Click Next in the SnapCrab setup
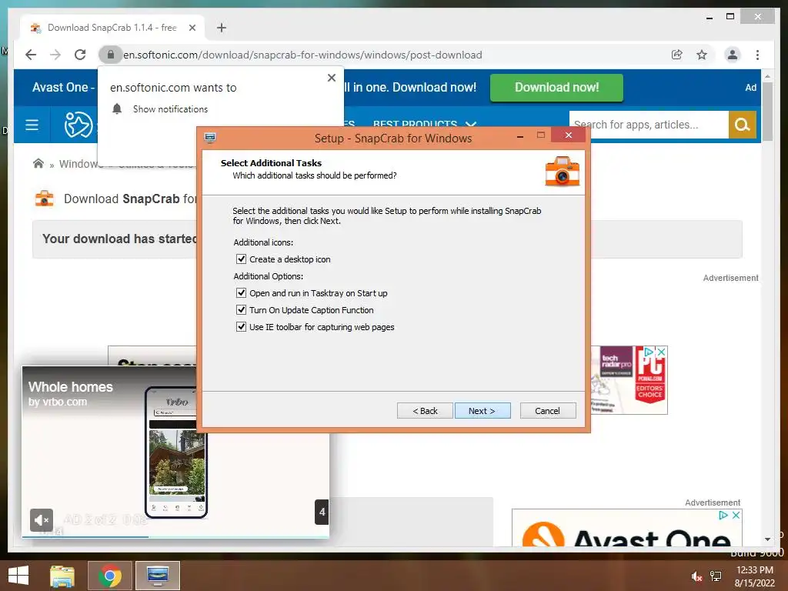Viewport: 788px width, 591px height. (482, 411)
